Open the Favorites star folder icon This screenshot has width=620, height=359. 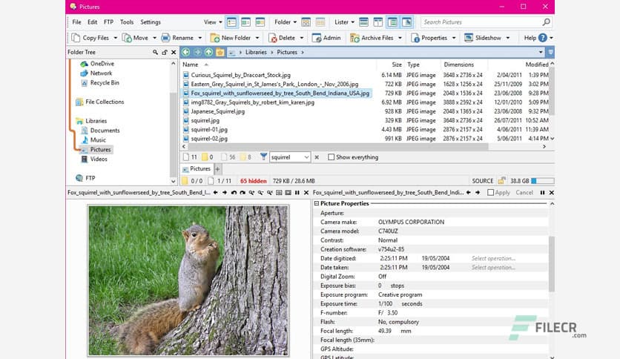pos(220,52)
